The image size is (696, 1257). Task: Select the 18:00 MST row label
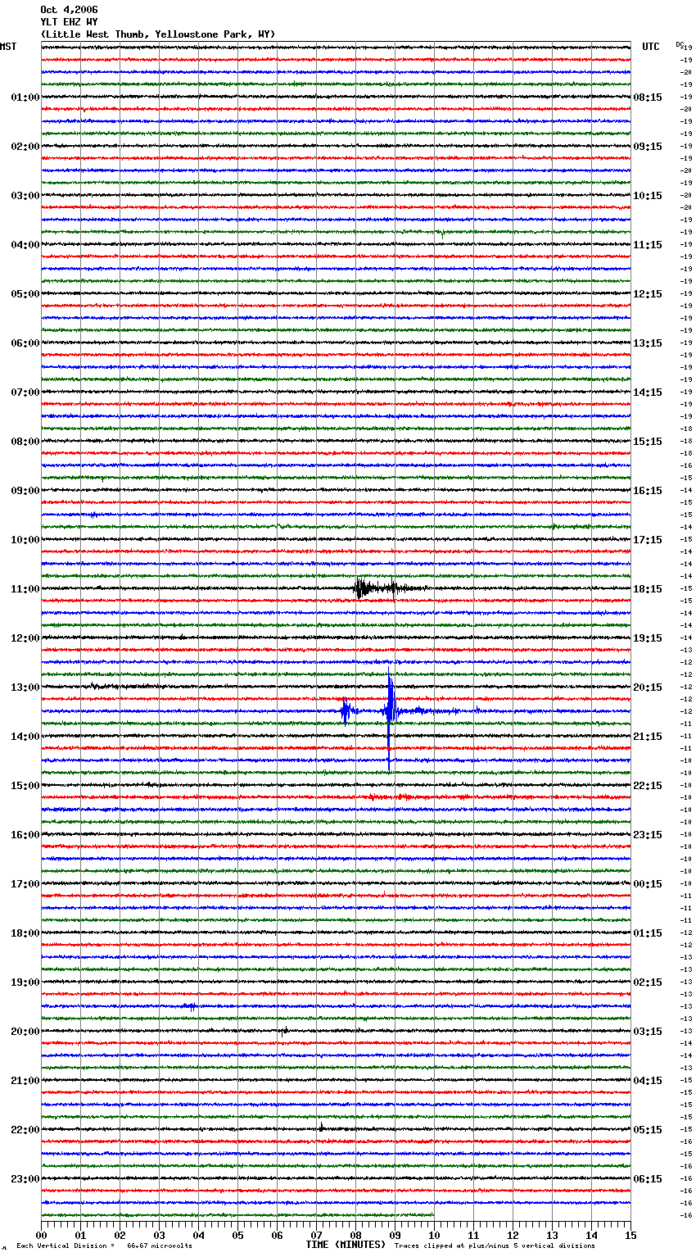pos(25,933)
